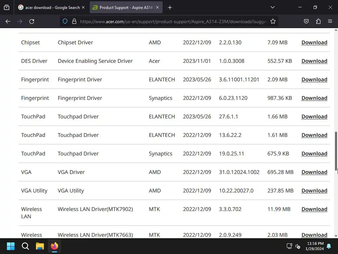Image resolution: width=338 pixels, height=254 pixels.
Task: Reload the current page
Action: (32, 21)
